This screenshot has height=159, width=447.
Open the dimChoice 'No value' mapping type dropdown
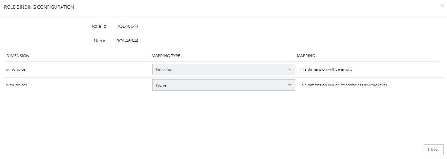coord(220,69)
